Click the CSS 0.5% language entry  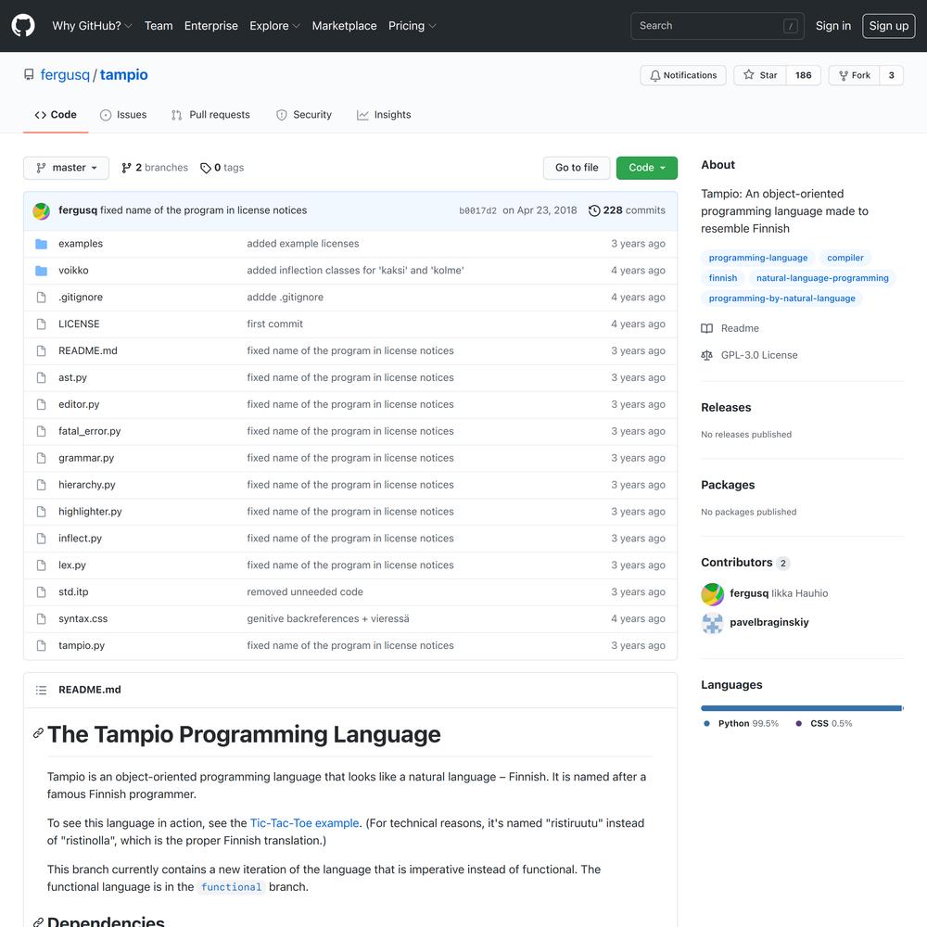point(825,724)
